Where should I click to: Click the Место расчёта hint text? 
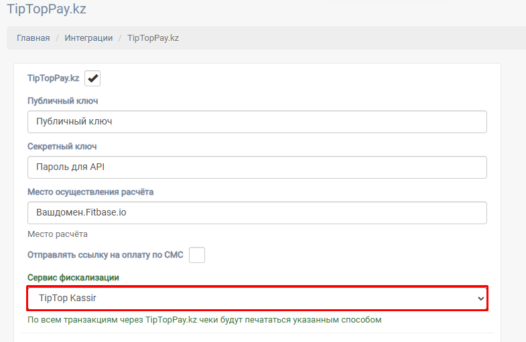[58, 234]
